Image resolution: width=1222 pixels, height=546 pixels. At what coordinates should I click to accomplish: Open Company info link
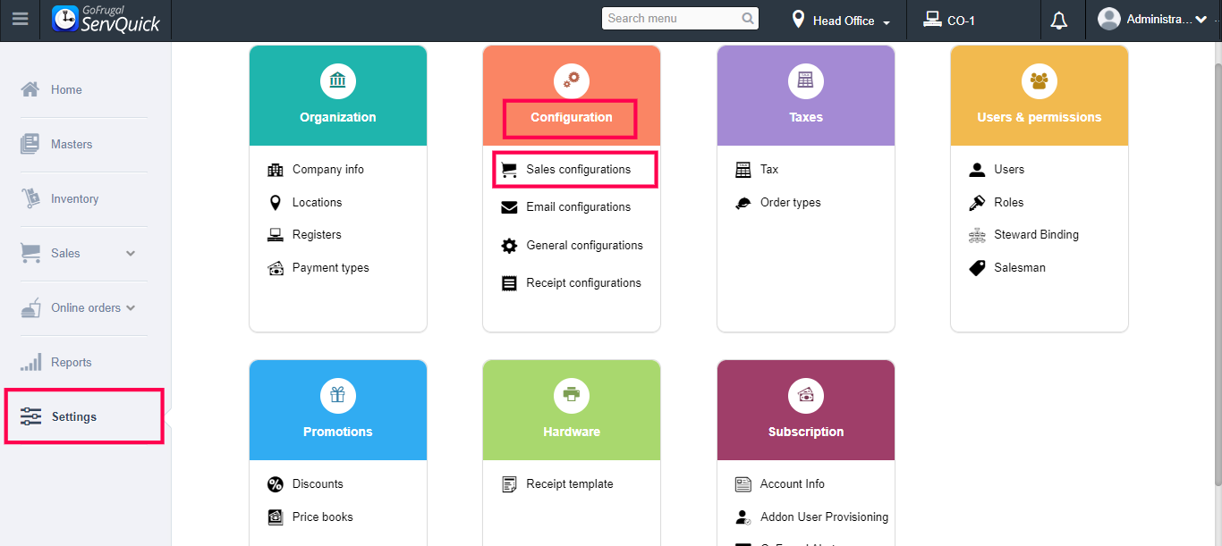point(328,170)
